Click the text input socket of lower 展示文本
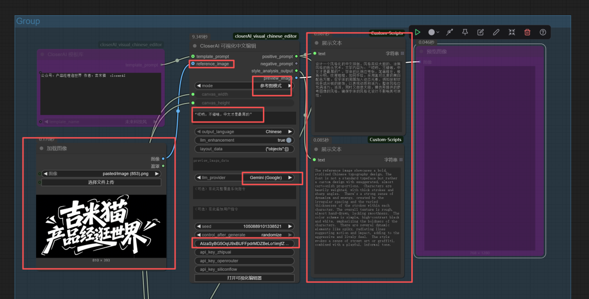The image size is (589, 299). [315, 160]
